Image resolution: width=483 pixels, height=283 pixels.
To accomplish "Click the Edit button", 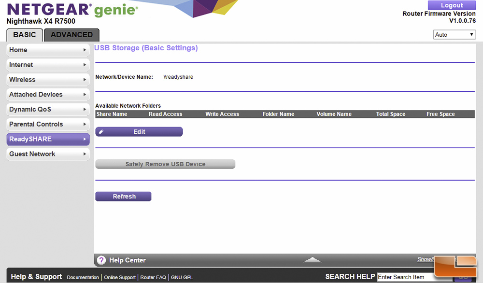I will click(x=139, y=132).
